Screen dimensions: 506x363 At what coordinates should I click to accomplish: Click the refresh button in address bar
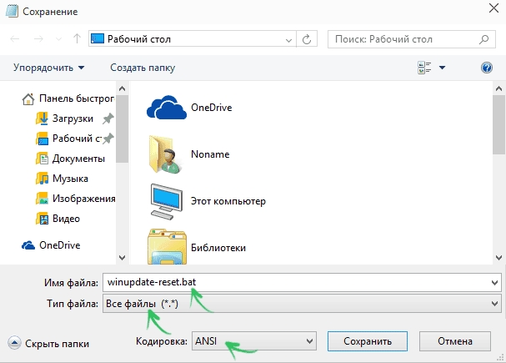(309, 39)
